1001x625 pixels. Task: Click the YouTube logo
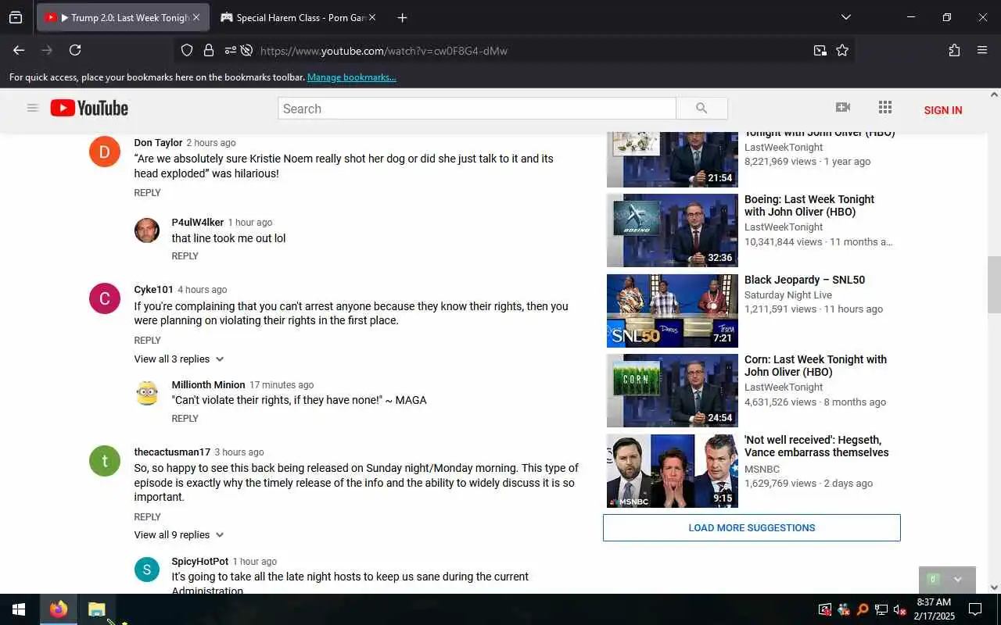coord(89,108)
